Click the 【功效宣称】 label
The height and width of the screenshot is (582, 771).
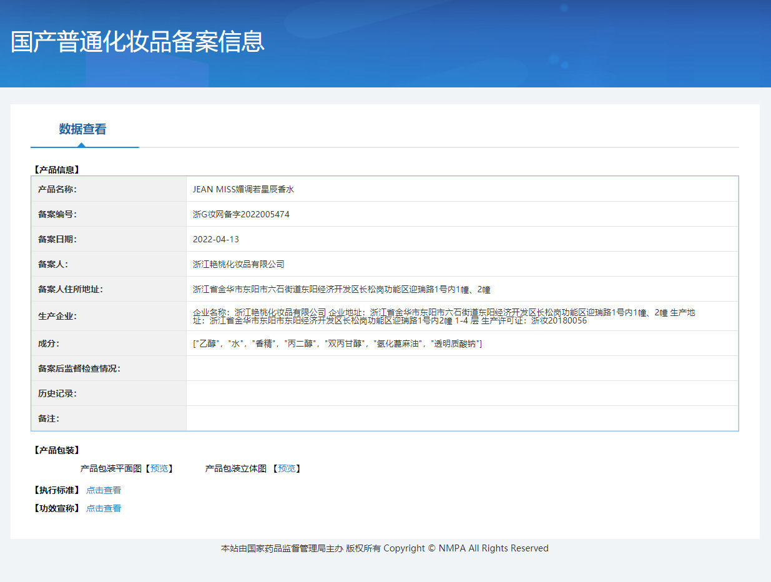(56, 508)
